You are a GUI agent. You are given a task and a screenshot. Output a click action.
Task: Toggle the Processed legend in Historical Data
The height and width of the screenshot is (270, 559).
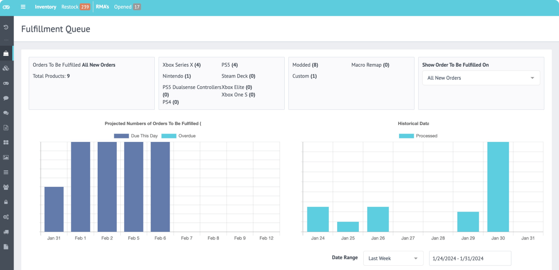[x=418, y=136]
